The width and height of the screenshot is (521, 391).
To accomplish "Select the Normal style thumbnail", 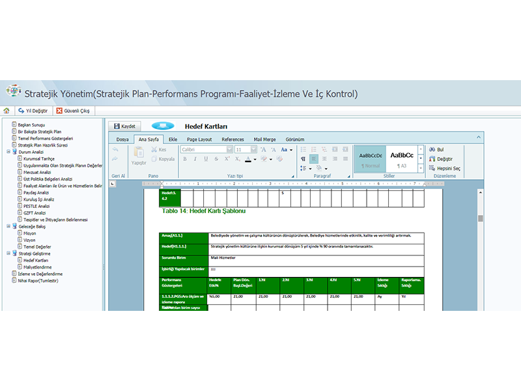I will 371,159.
